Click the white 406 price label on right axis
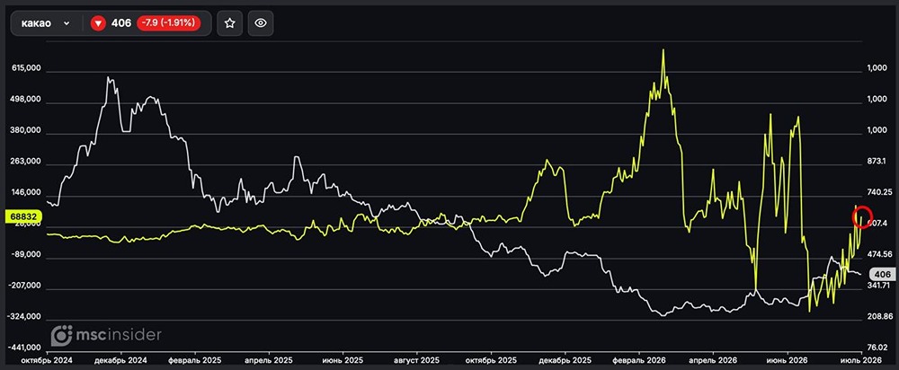 (x=879, y=274)
